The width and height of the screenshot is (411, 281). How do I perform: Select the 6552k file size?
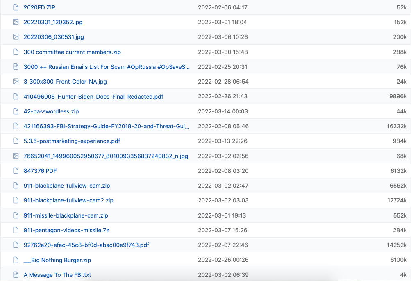point(398,186)
